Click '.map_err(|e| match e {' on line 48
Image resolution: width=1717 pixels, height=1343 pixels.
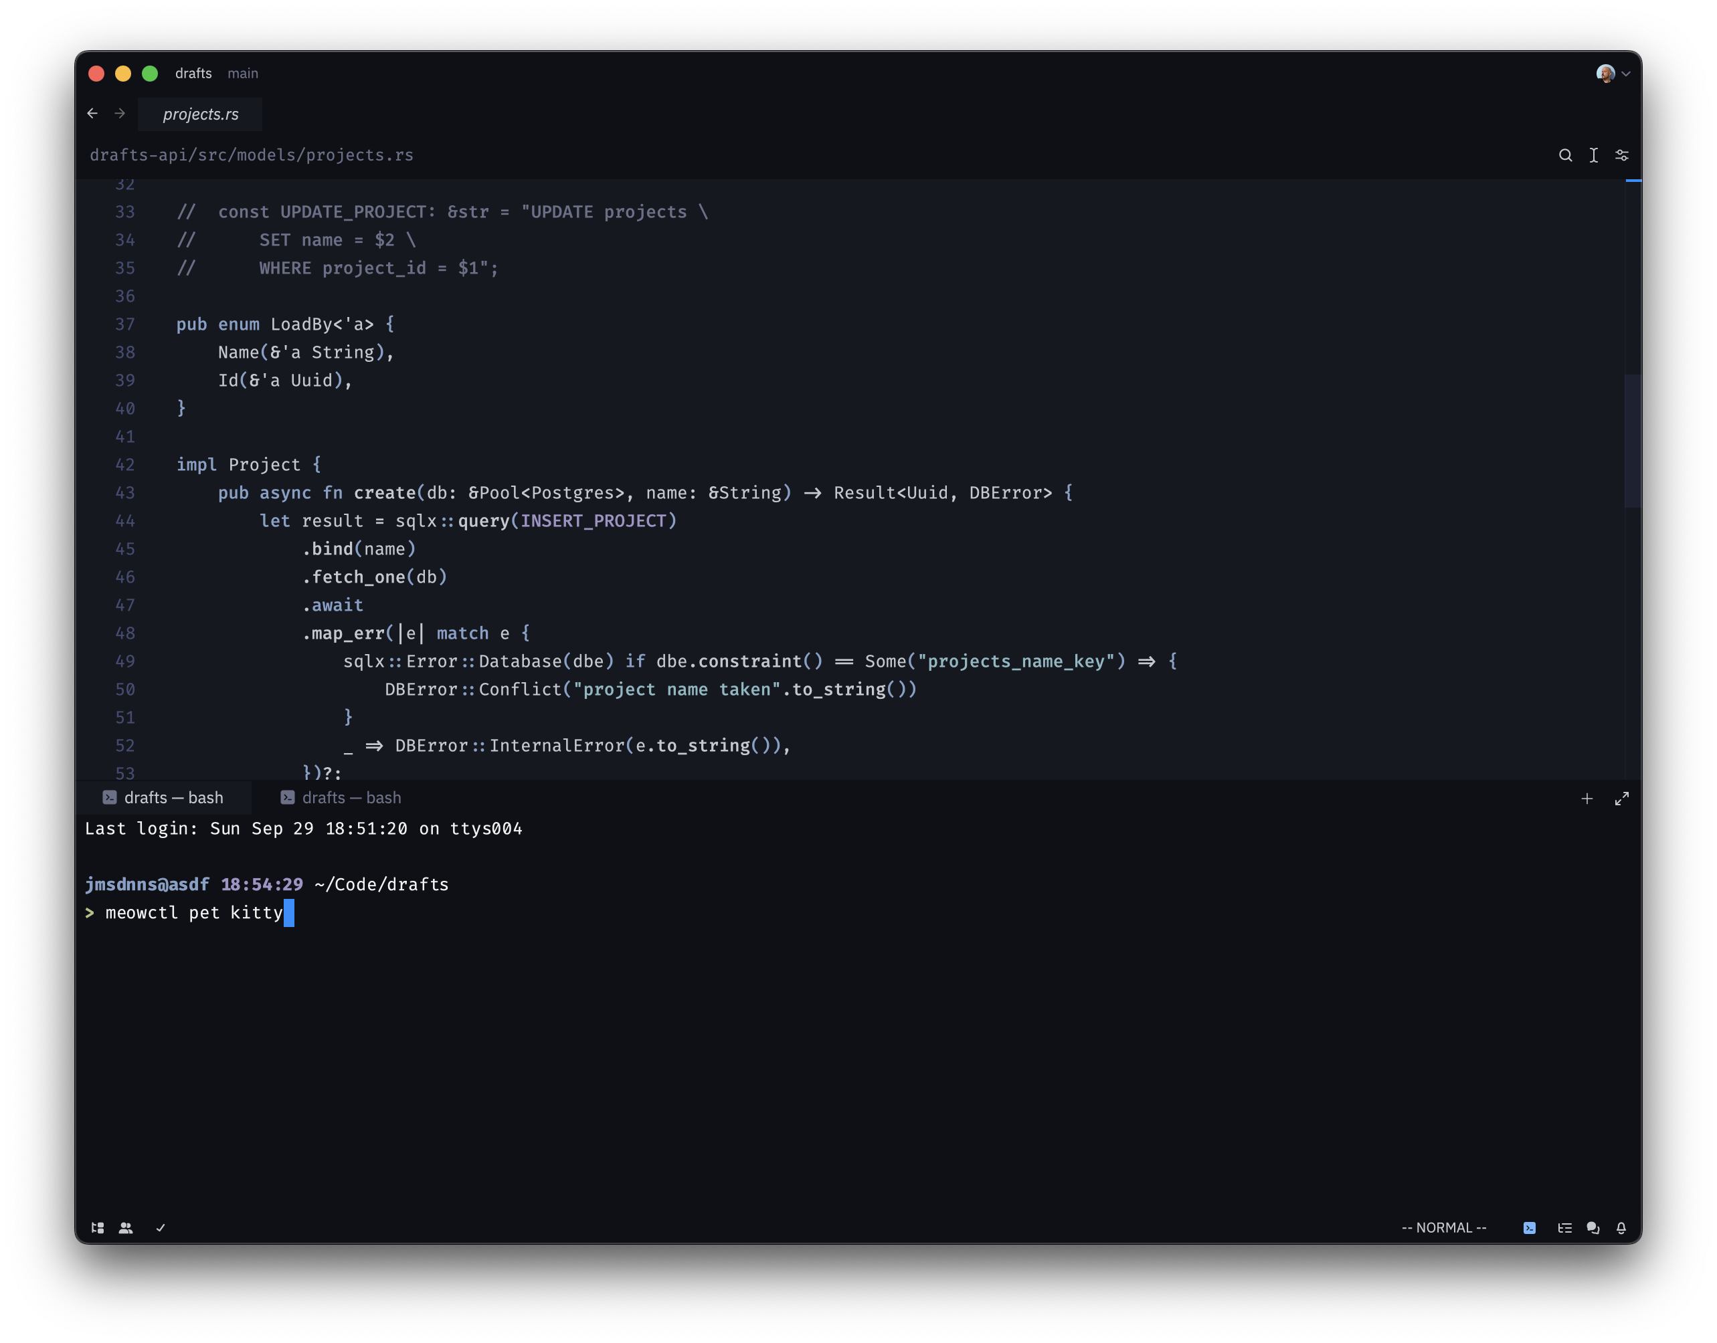416,633
